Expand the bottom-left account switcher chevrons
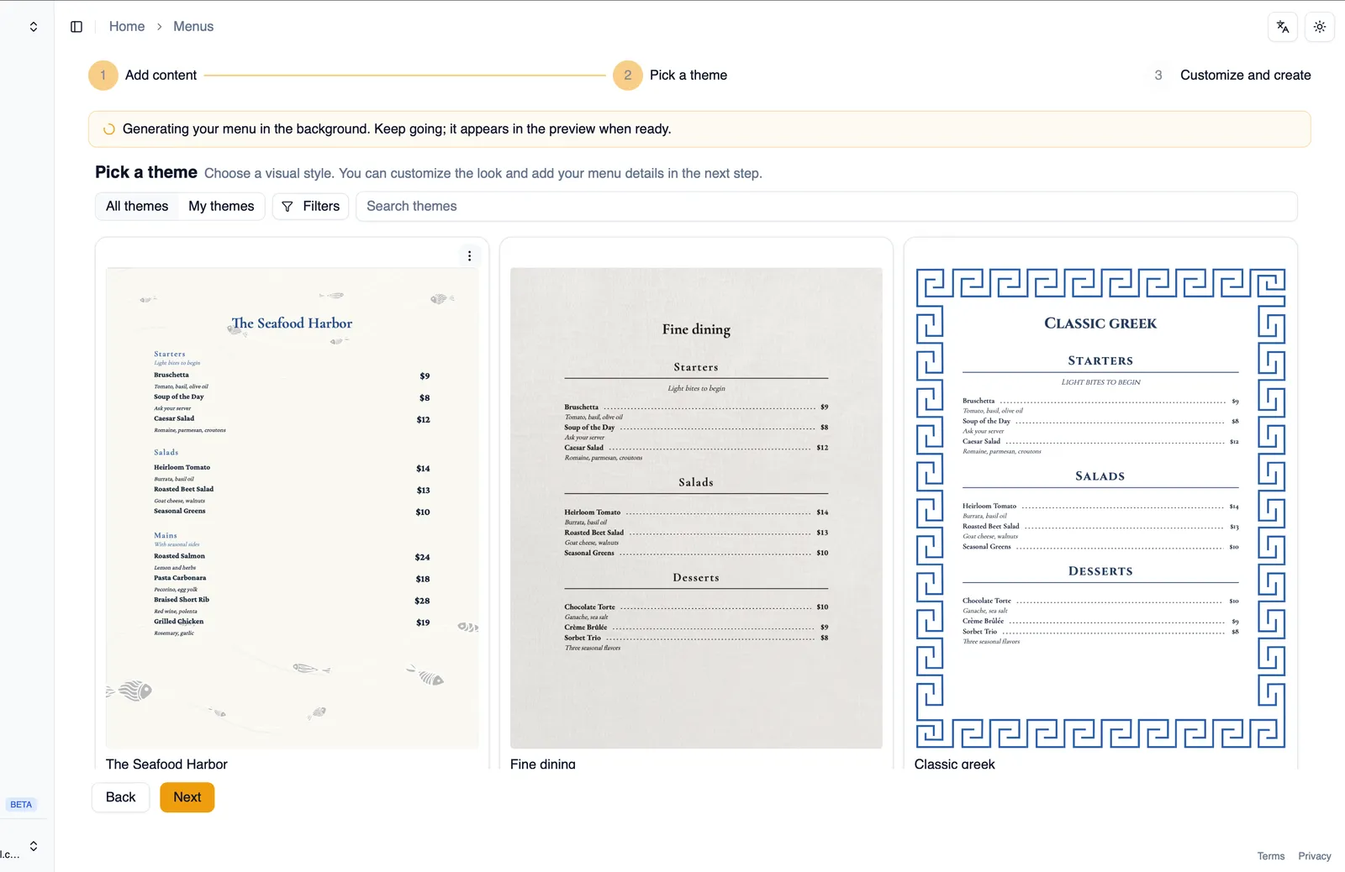 click(x=34, y=846)
